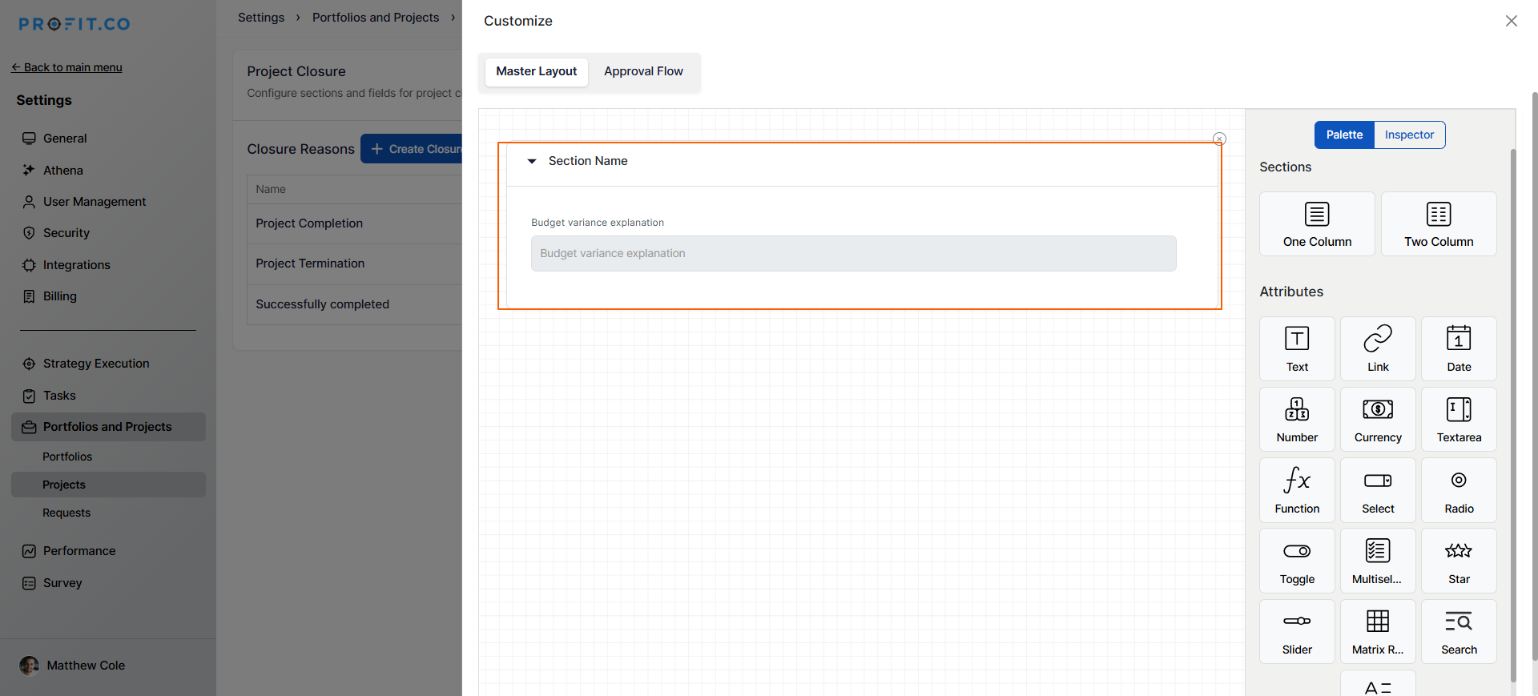Select Successfully completed closure reason row
This screenshot has height=696, width=1538.
click(355, 304)
